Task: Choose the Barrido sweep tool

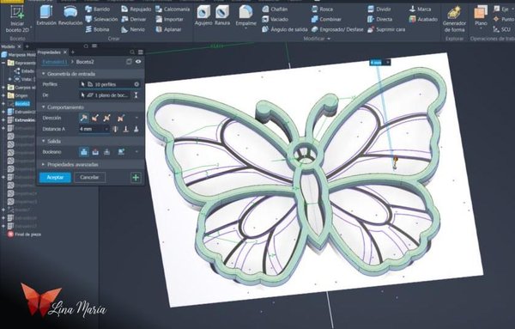Action: pos(98,9)
